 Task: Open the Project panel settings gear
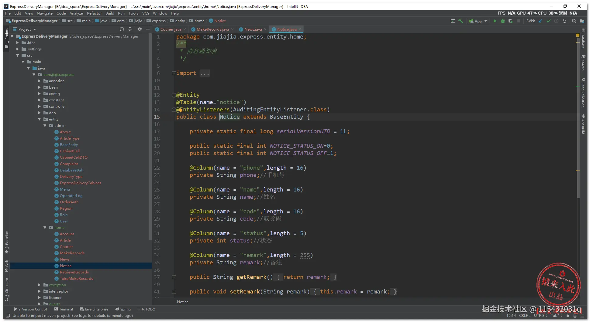[140, 29]
